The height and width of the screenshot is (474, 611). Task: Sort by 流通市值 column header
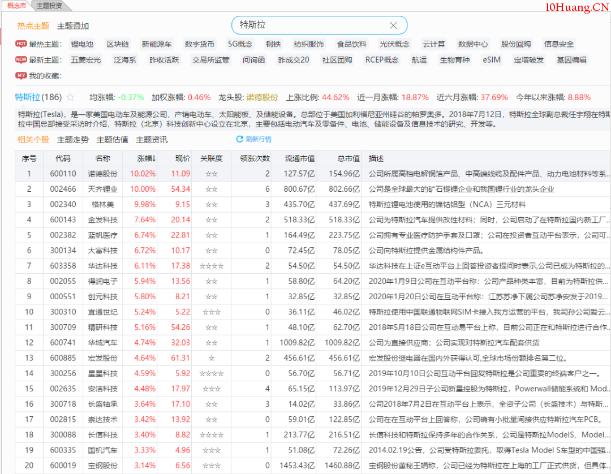coord(300,158)
